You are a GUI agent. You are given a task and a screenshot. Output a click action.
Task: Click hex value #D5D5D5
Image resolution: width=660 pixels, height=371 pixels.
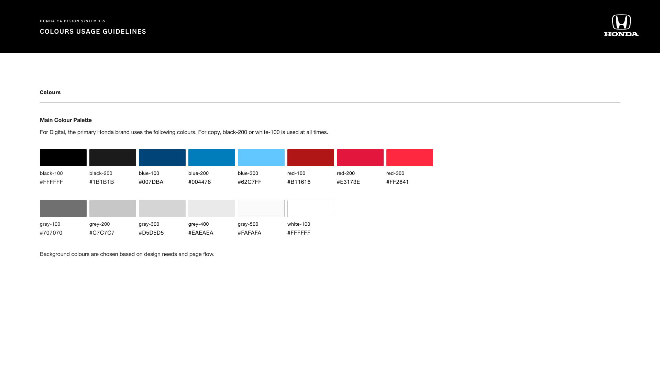pos(151,233)
